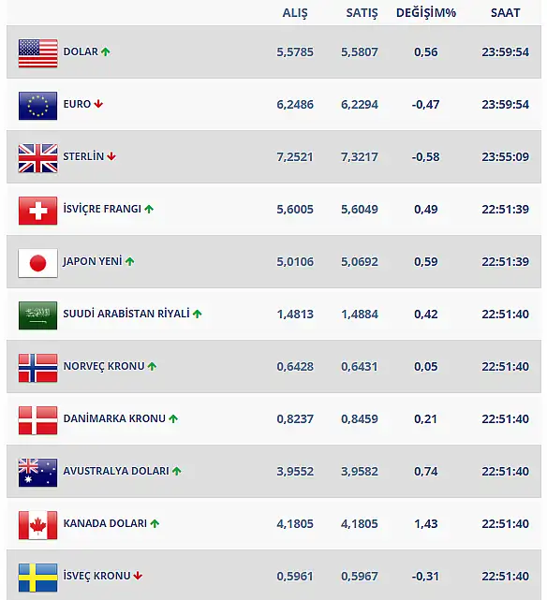Click the Switzerland flag icon
The height and width of the screenshot is (600, 547).
[x=37, y=211]
